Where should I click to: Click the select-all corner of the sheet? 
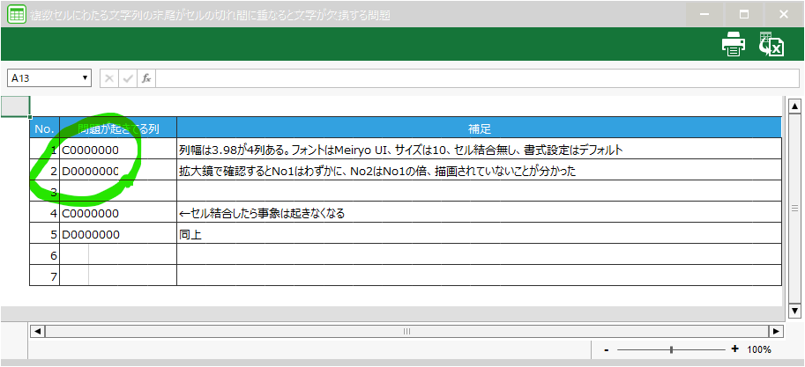(x=15, y=106)
